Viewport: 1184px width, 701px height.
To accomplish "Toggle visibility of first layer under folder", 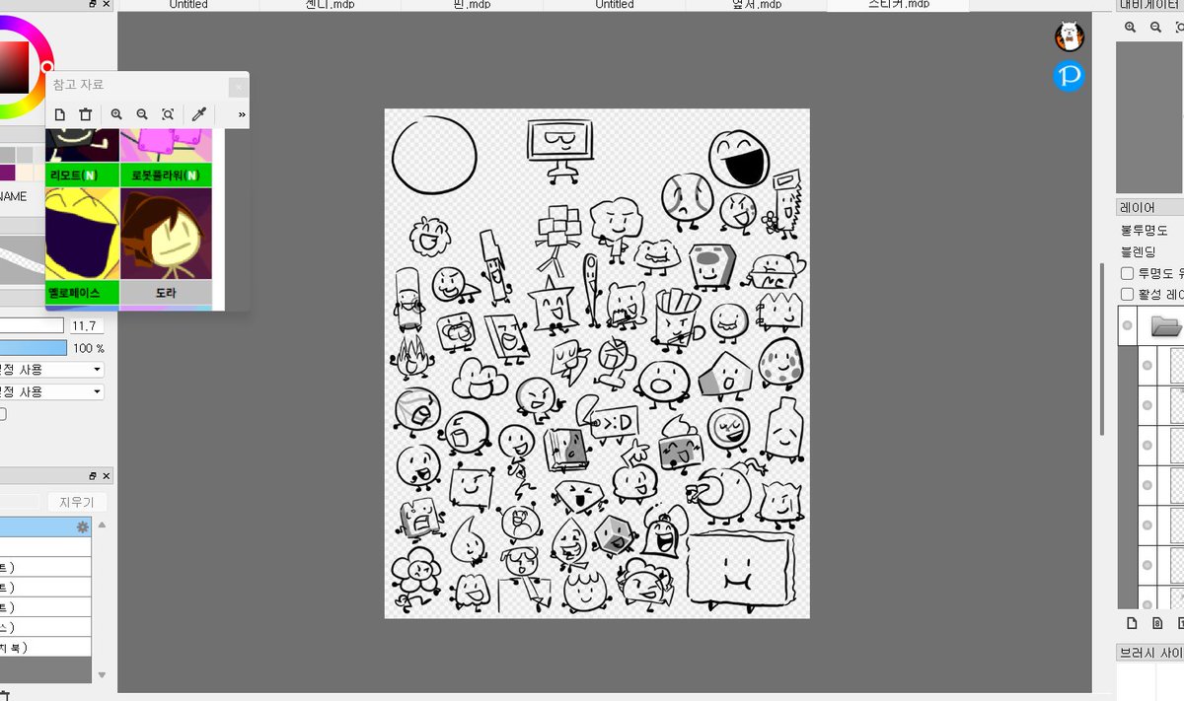I will [x=1147, y=365].
